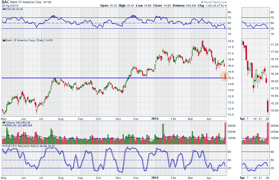Image resolution: width=279 pixels, height=180 pixels.
Task: Click the candlestick icon before Bank Of America (Daily)
Action: 4,40
